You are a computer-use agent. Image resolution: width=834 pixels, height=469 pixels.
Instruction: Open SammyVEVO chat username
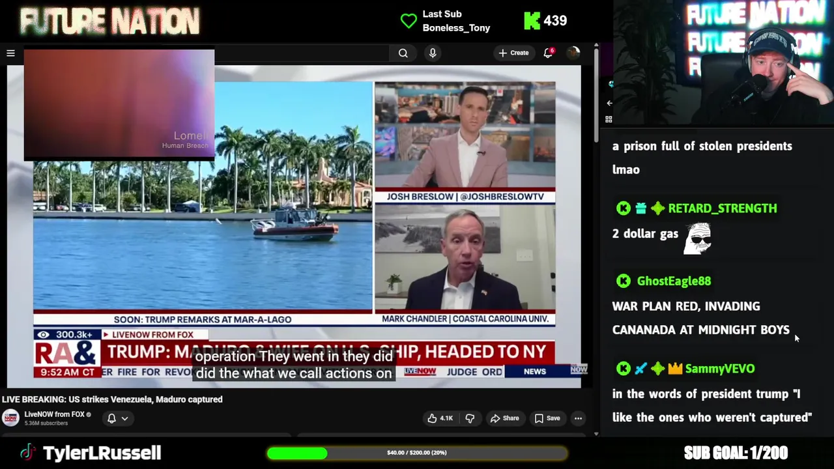(720, 369)
